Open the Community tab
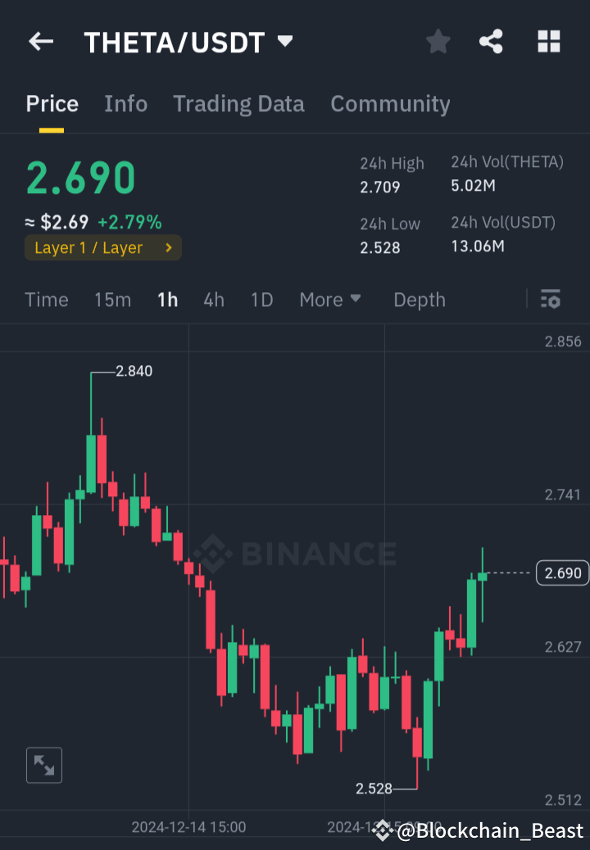Screen dimensions: 590x850 (x=390, y=104)
